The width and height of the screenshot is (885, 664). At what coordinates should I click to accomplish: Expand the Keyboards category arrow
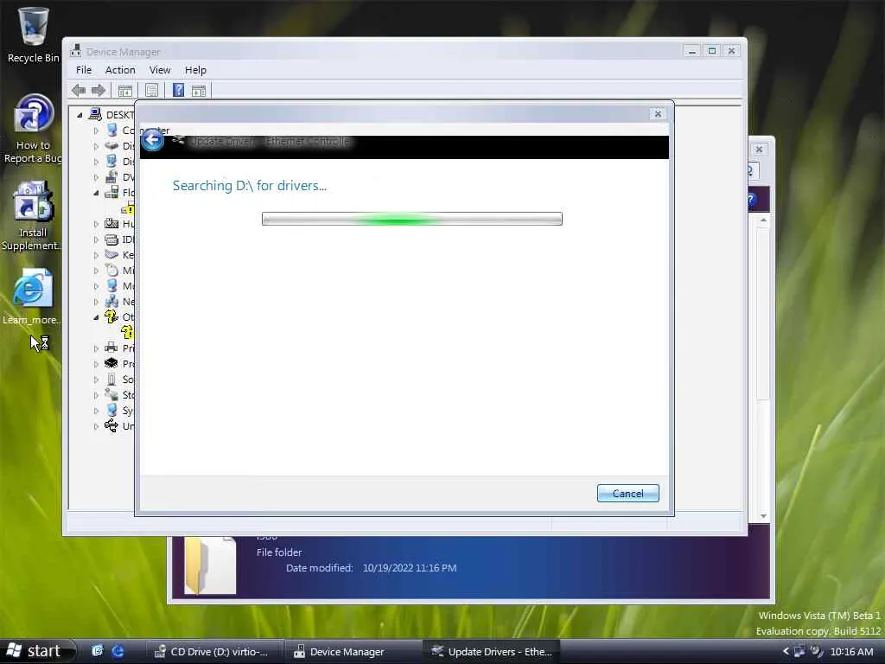point(96,255)
